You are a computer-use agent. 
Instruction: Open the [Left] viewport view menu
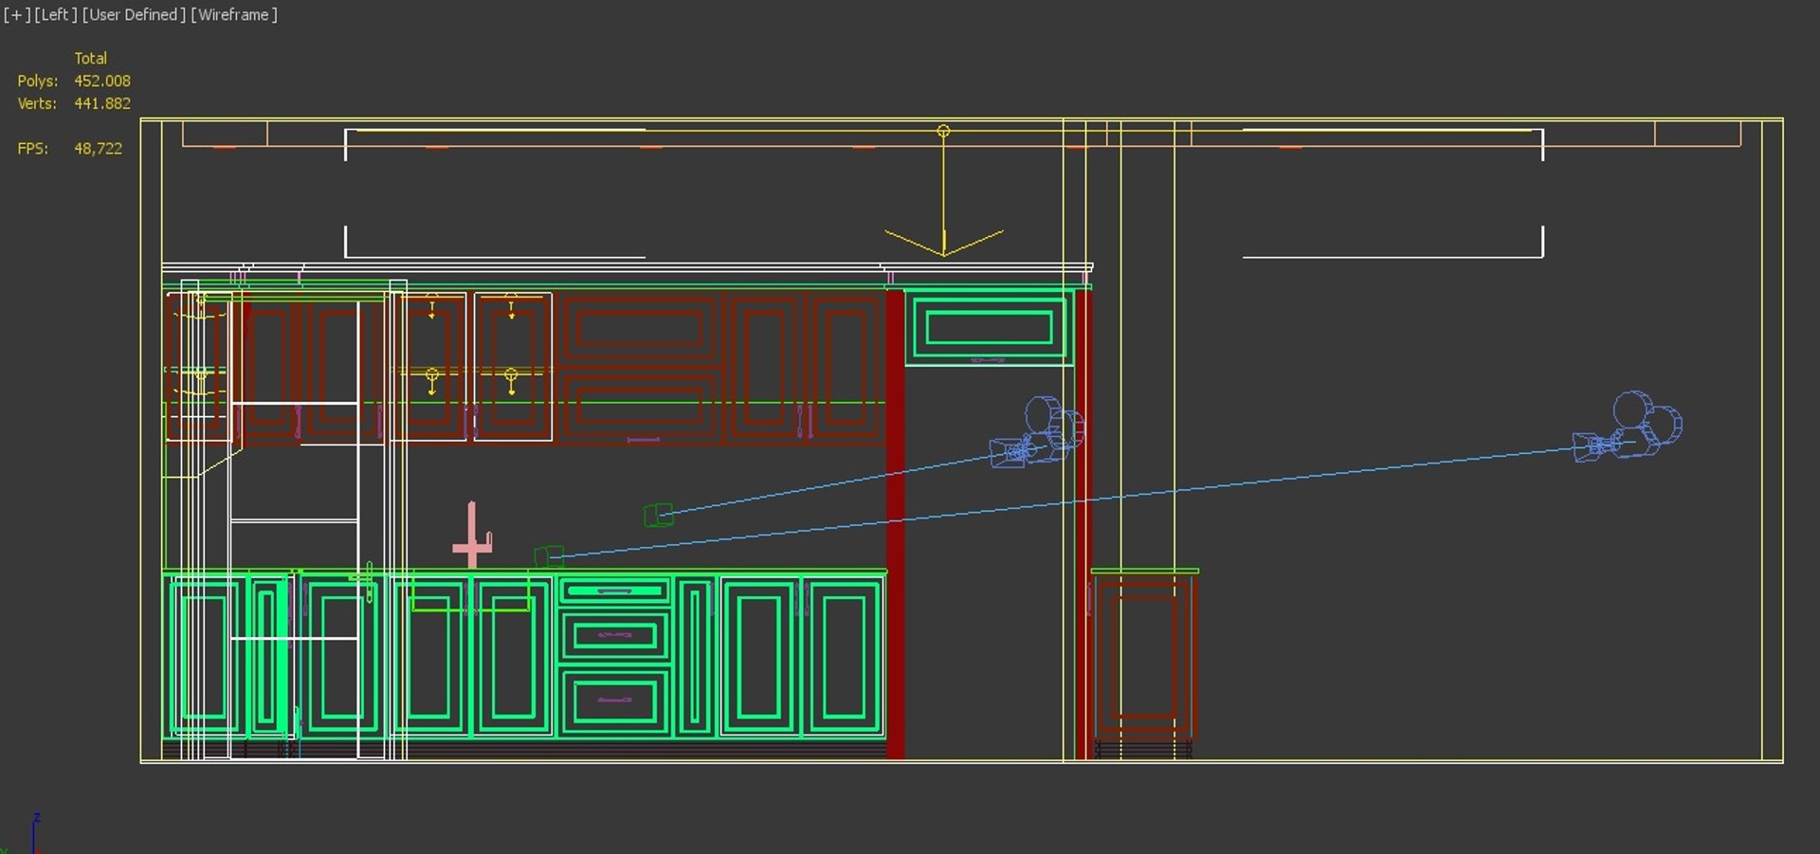coord(56,15)
